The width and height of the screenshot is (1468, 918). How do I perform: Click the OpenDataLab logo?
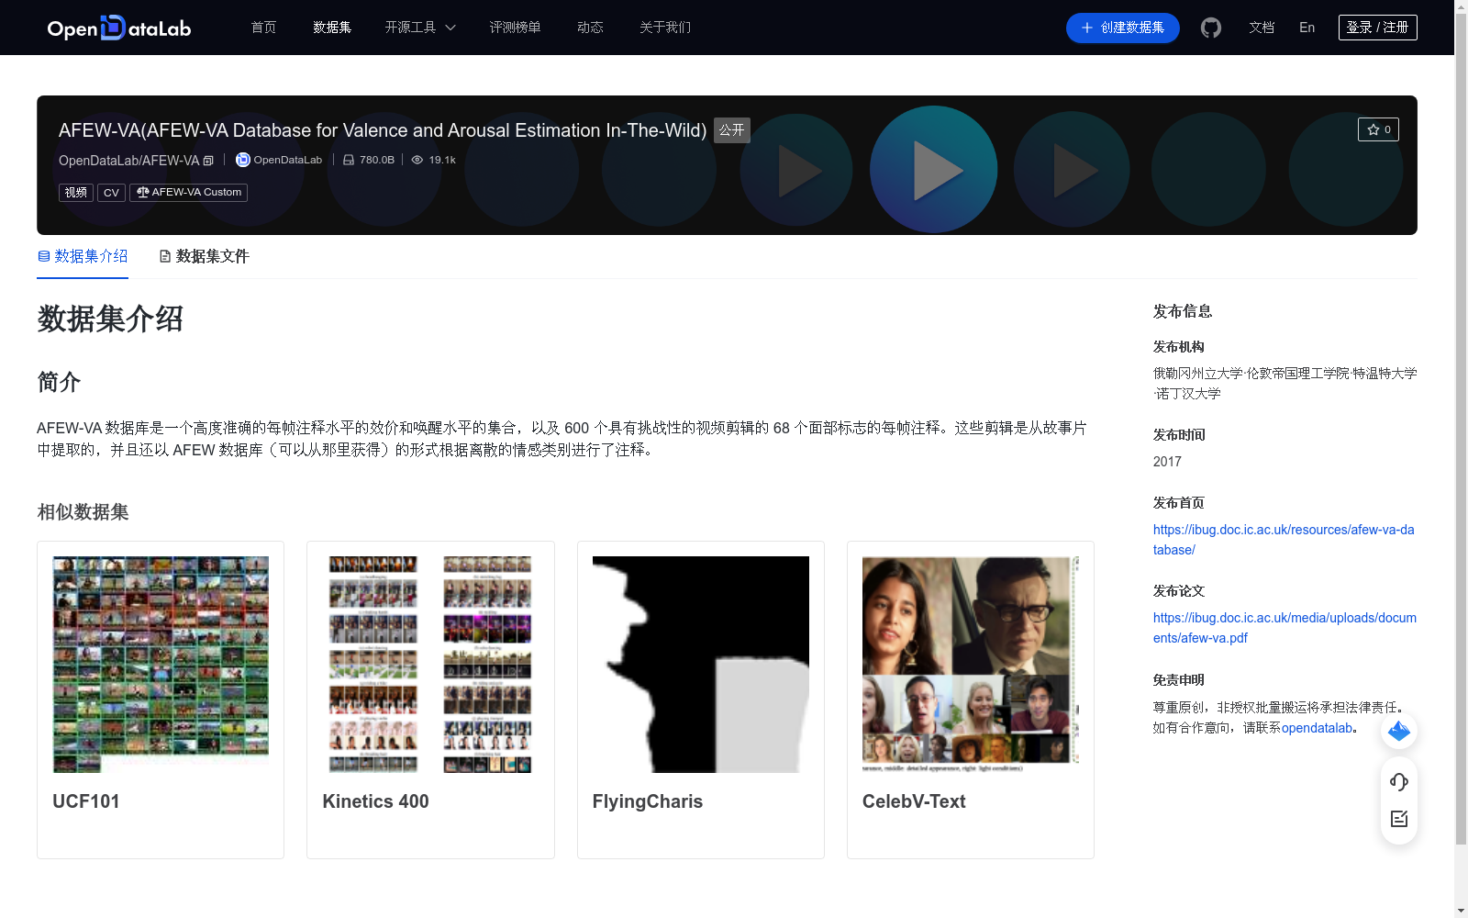click(119, 28)
